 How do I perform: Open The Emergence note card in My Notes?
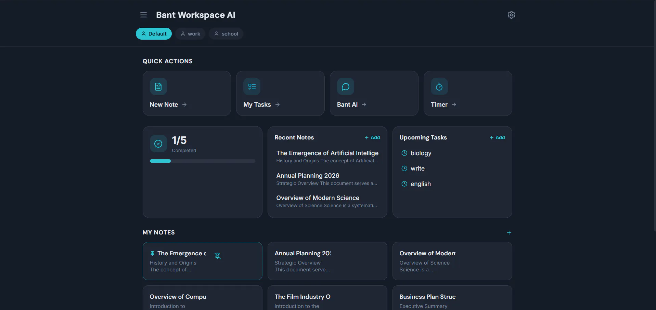(203, 261)
